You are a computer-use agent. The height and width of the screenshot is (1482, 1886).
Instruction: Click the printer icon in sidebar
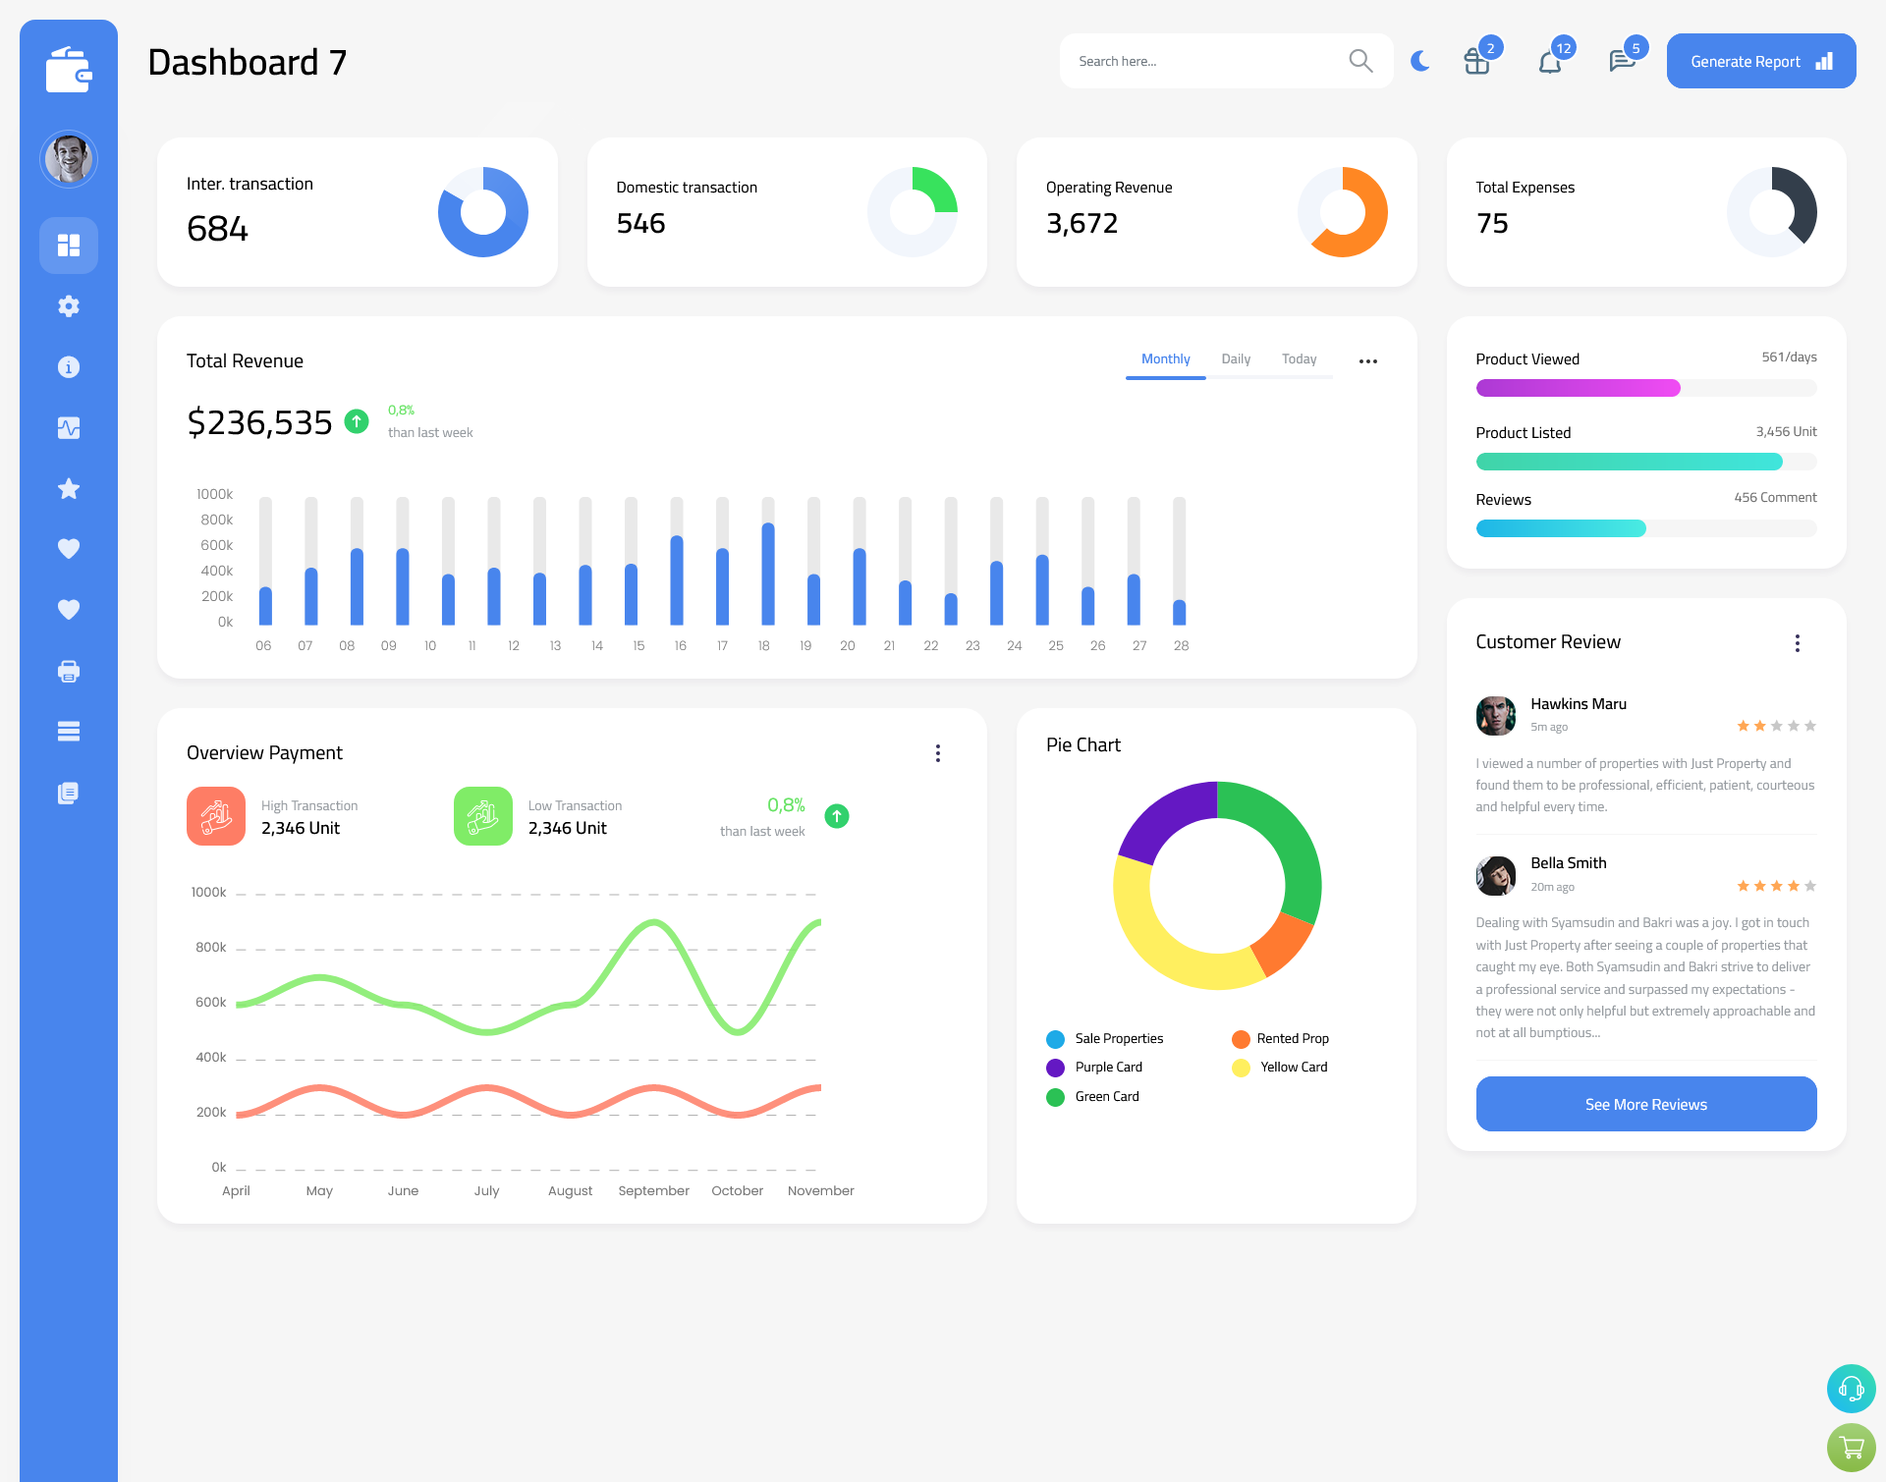(69, 671)
